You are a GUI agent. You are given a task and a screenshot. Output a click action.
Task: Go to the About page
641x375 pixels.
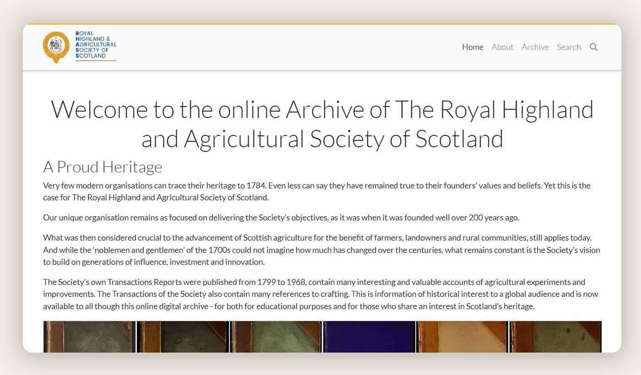[502, 47]
